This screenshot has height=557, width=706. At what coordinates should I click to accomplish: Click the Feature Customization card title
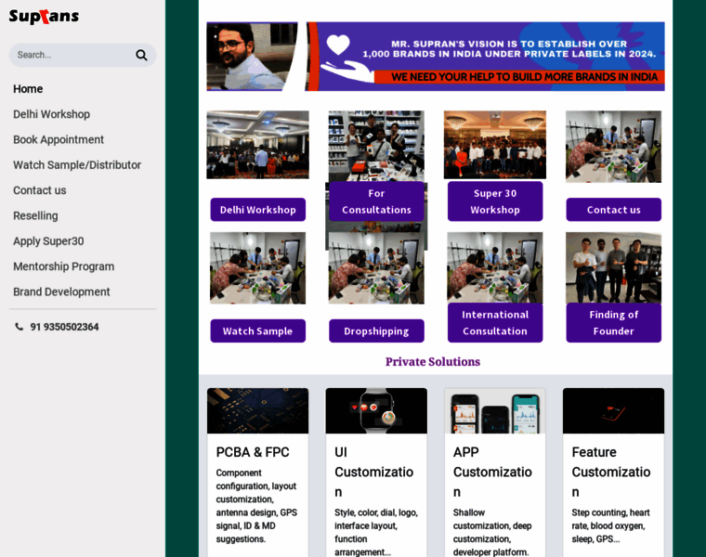611,472
